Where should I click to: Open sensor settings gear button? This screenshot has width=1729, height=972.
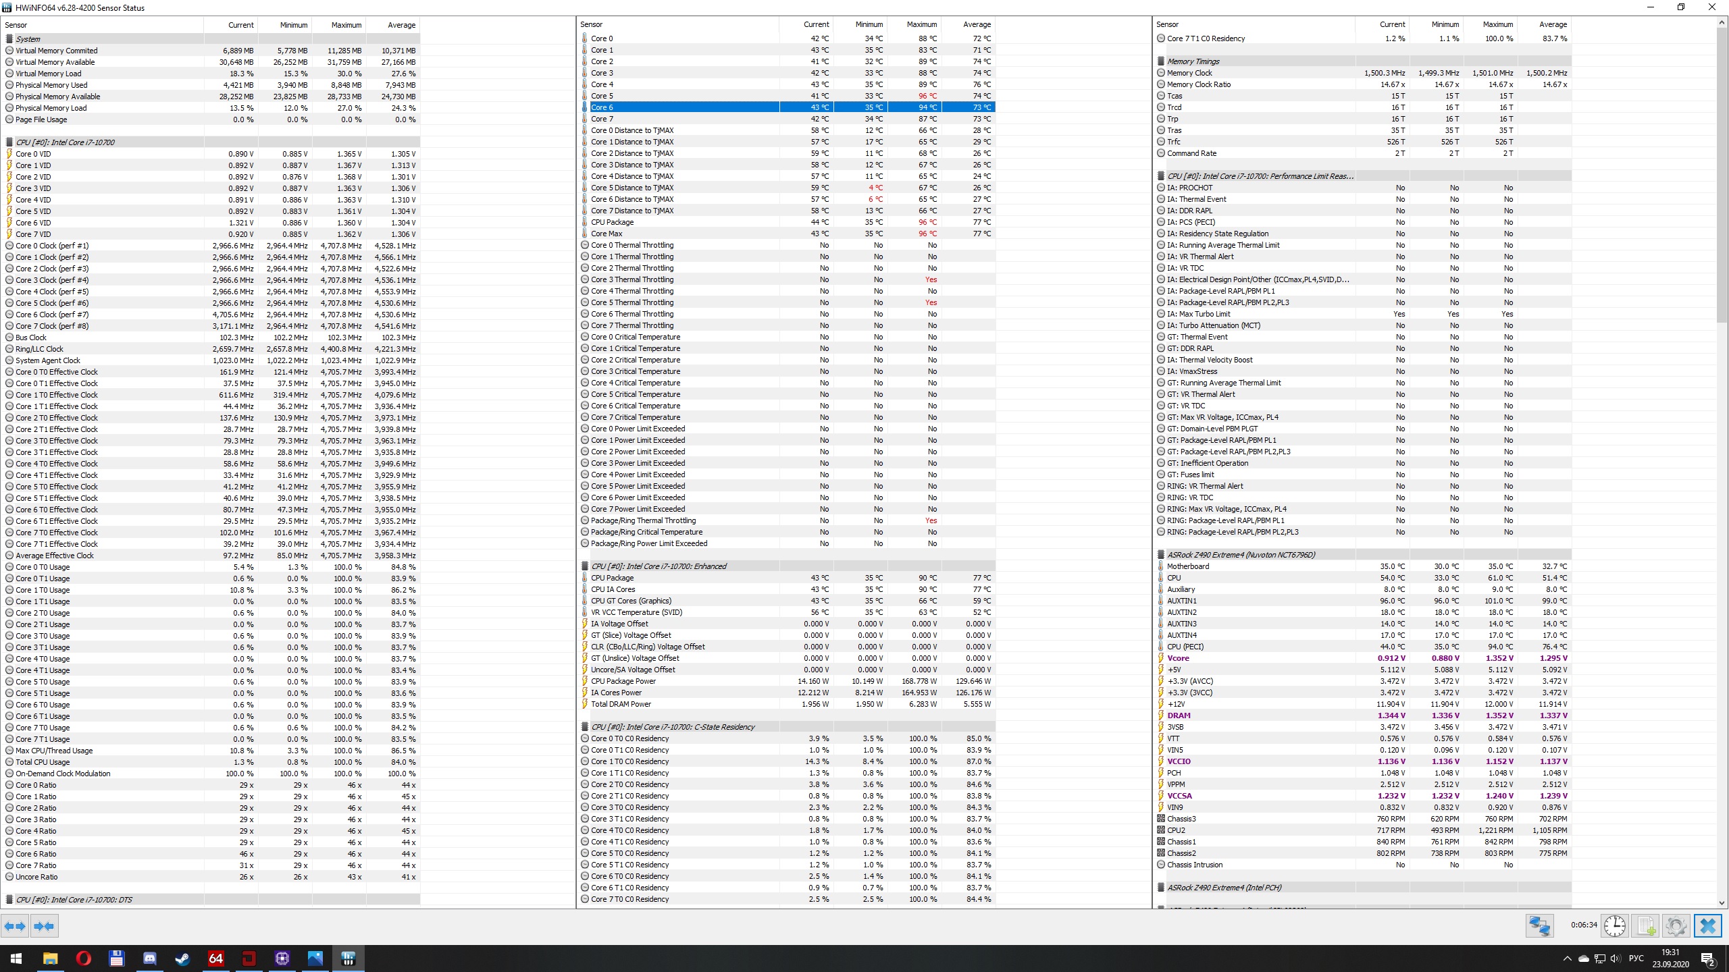tap(1676, 926)
